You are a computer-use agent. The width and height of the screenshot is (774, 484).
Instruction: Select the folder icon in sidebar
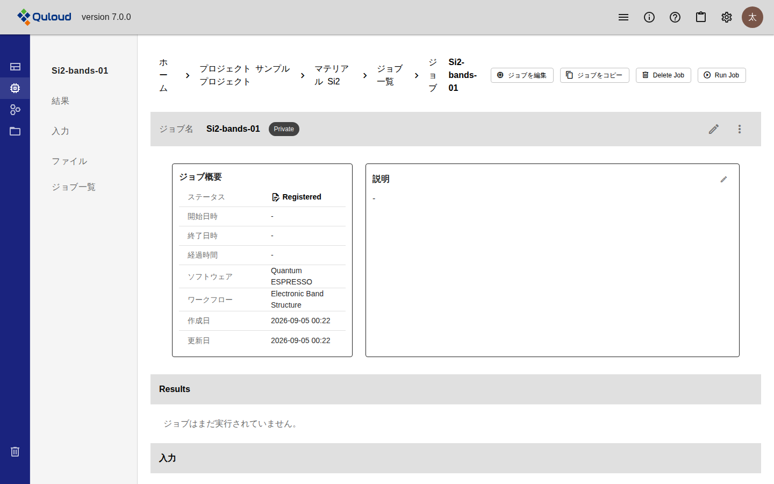click(x=15, y=131)
